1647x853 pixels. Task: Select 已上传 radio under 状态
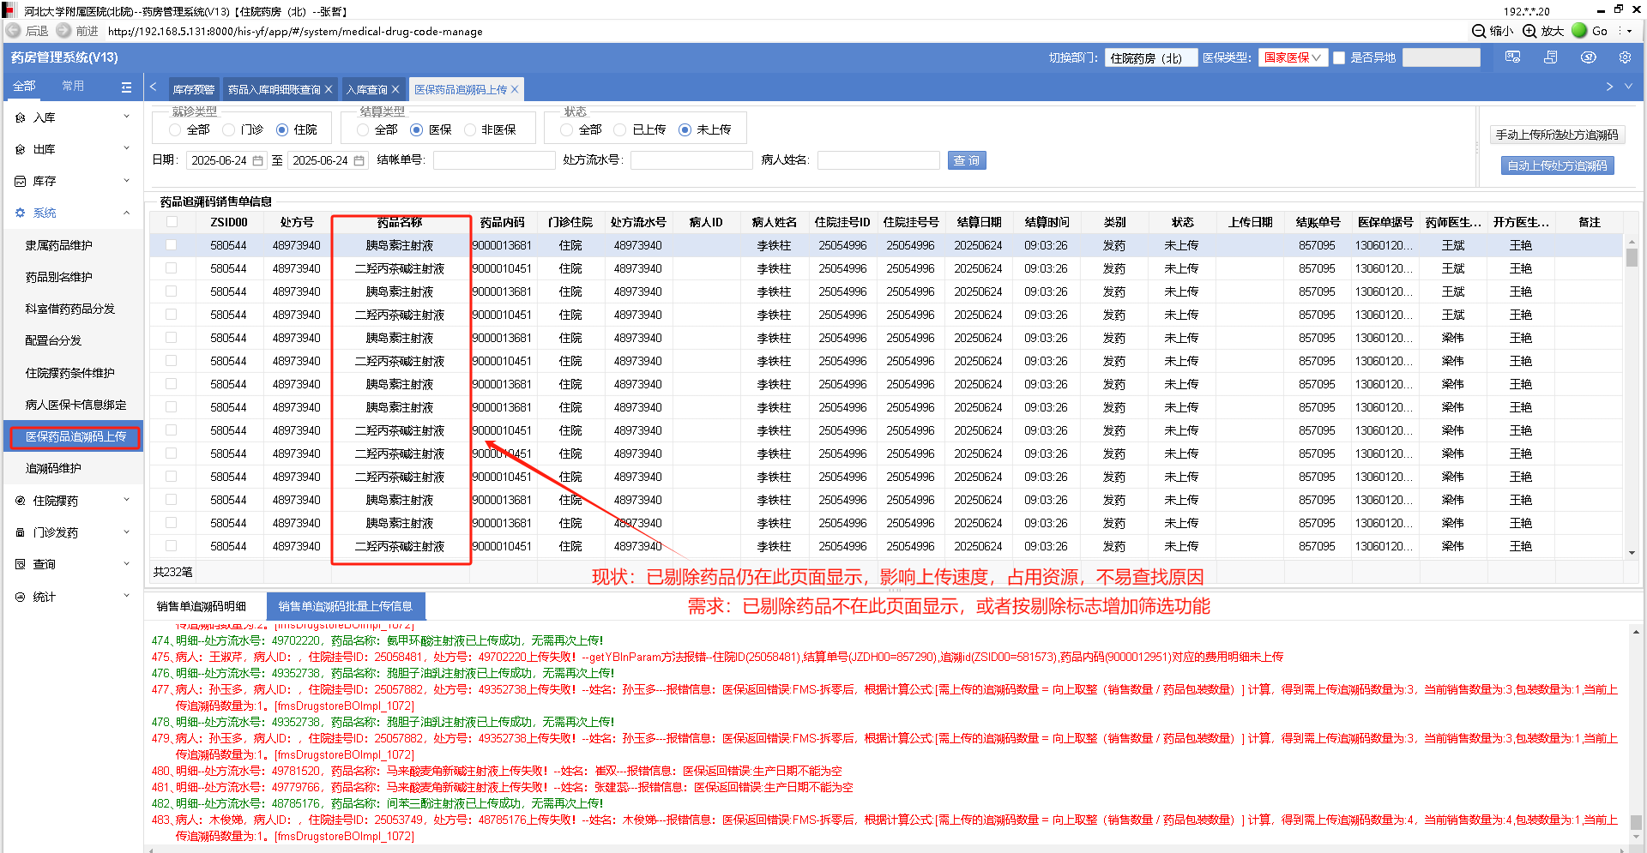click(x=620, y=129)
